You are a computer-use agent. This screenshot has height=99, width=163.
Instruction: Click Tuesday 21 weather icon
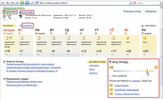(53, 38)
